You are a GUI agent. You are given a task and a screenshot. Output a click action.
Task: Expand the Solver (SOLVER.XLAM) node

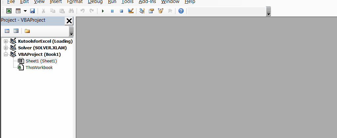coord(6,48)
